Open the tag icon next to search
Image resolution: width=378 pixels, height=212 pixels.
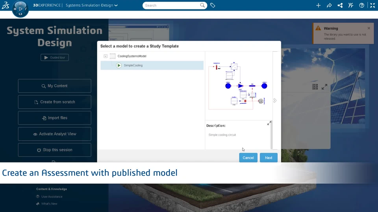[x=213, y=5]
